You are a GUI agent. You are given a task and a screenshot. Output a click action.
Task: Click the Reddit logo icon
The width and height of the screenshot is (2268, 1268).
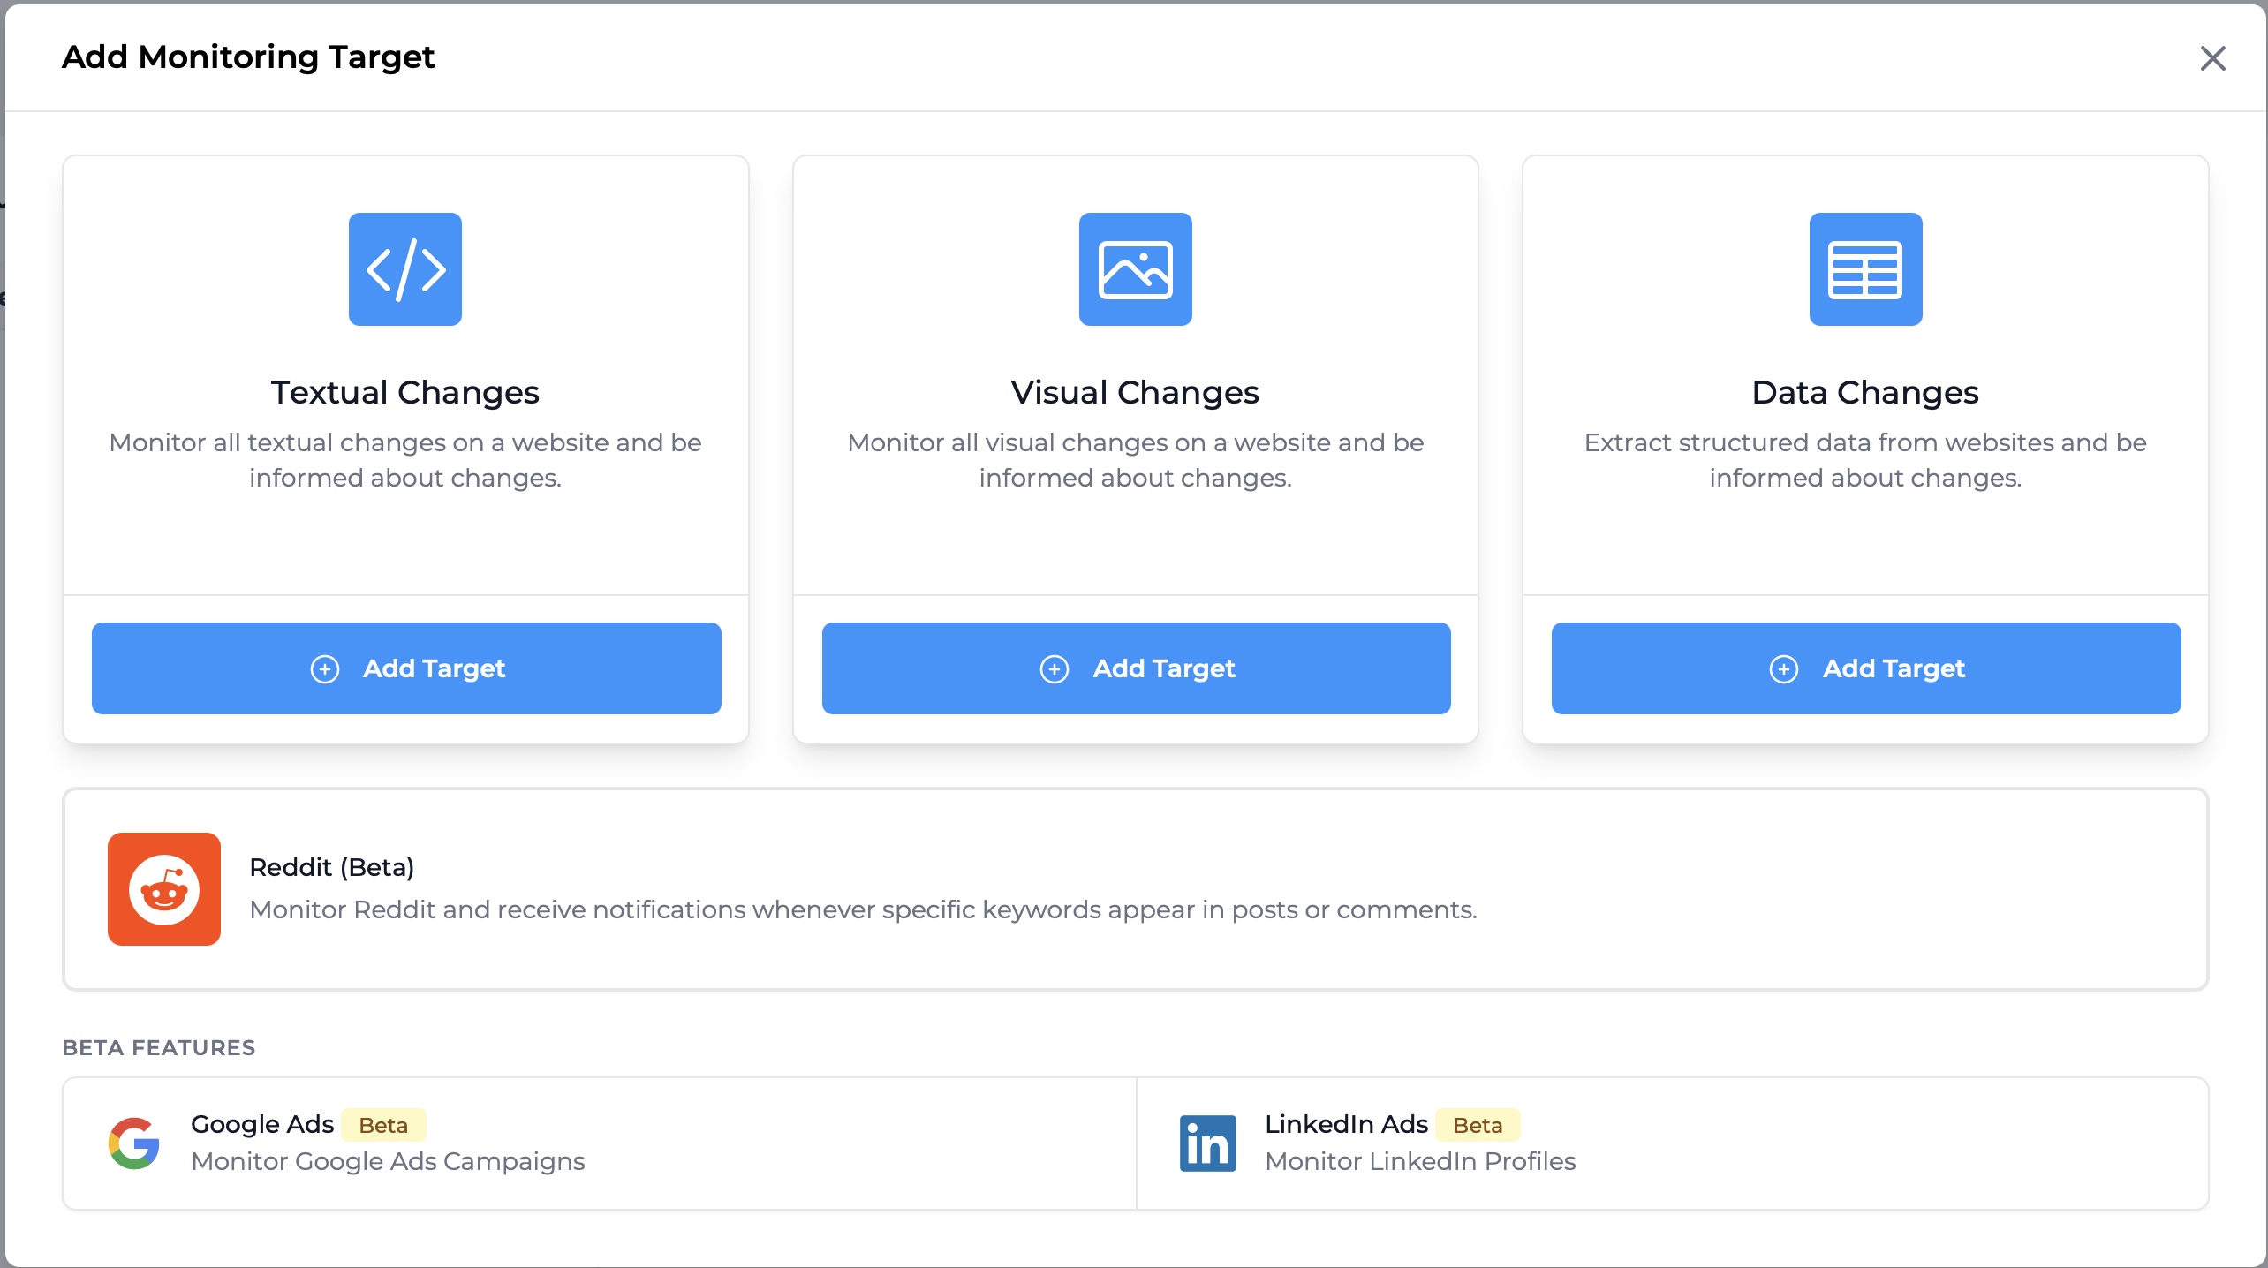(x=164, y=889)
